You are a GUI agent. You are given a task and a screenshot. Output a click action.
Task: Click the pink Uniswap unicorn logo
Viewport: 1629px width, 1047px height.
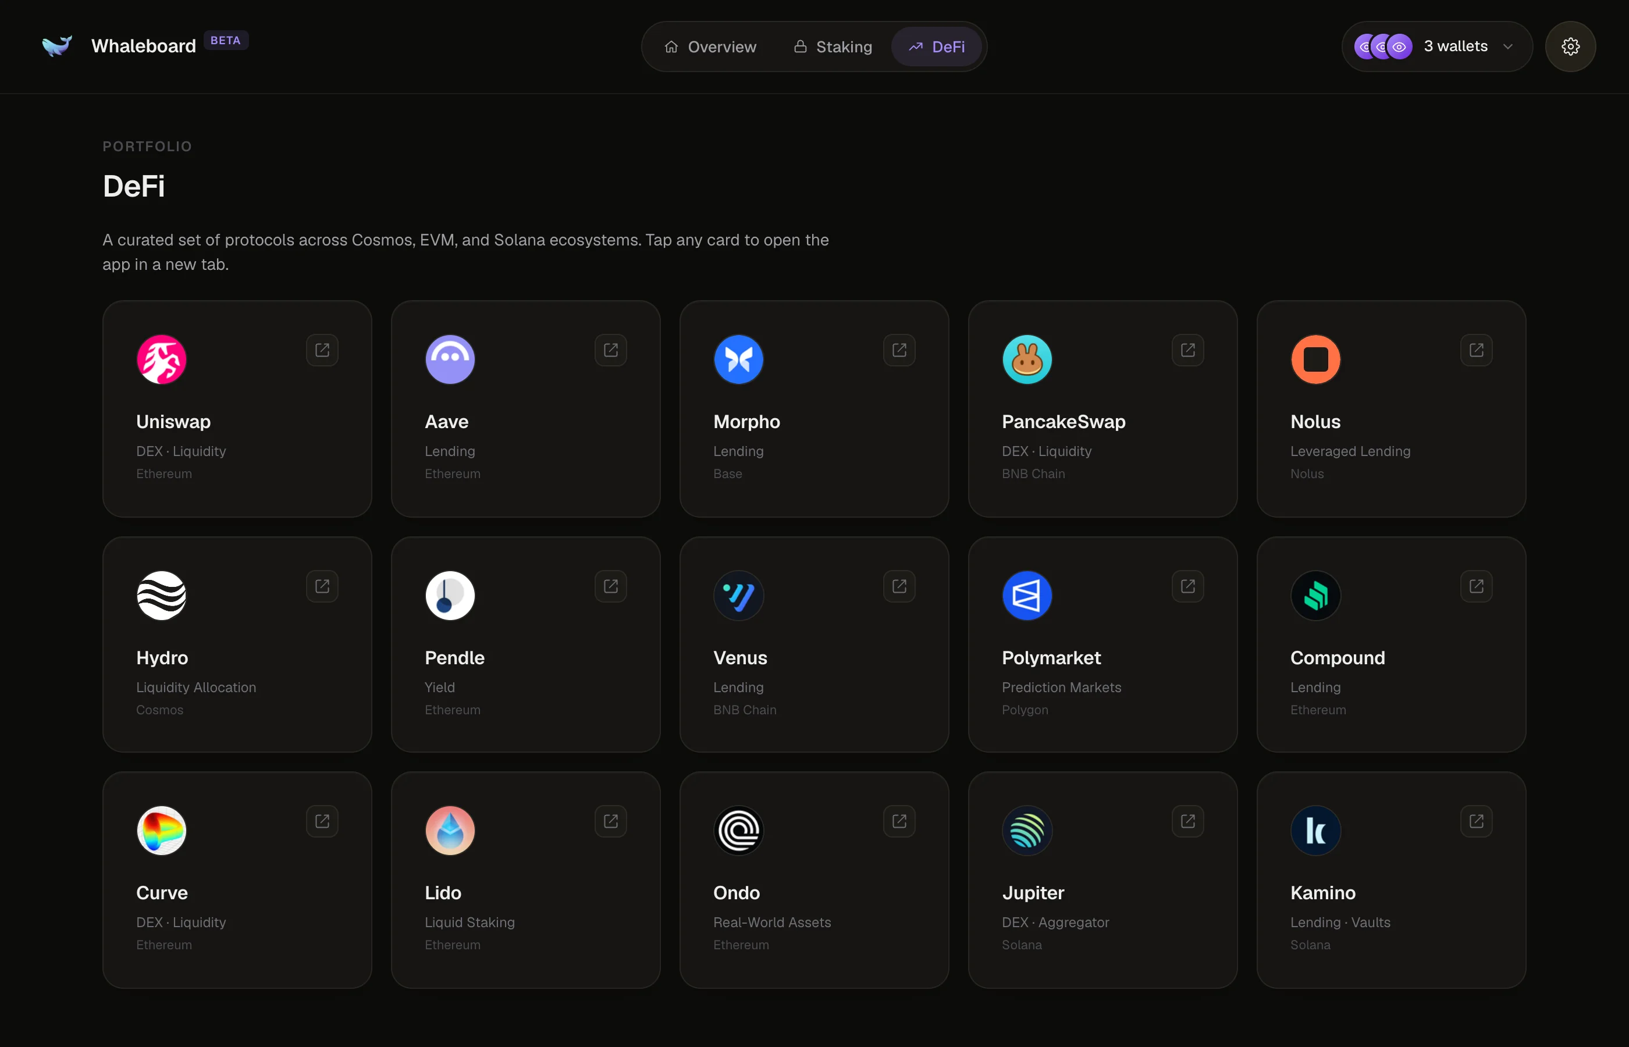point(161,359)
